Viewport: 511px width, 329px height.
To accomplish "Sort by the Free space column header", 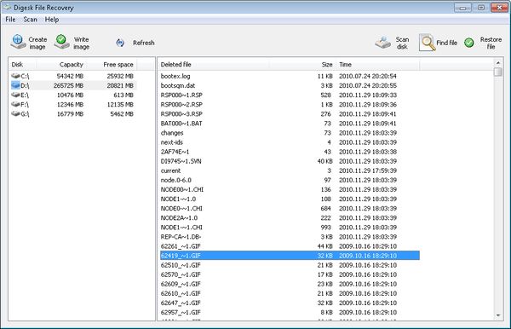I will coord(112,65).
